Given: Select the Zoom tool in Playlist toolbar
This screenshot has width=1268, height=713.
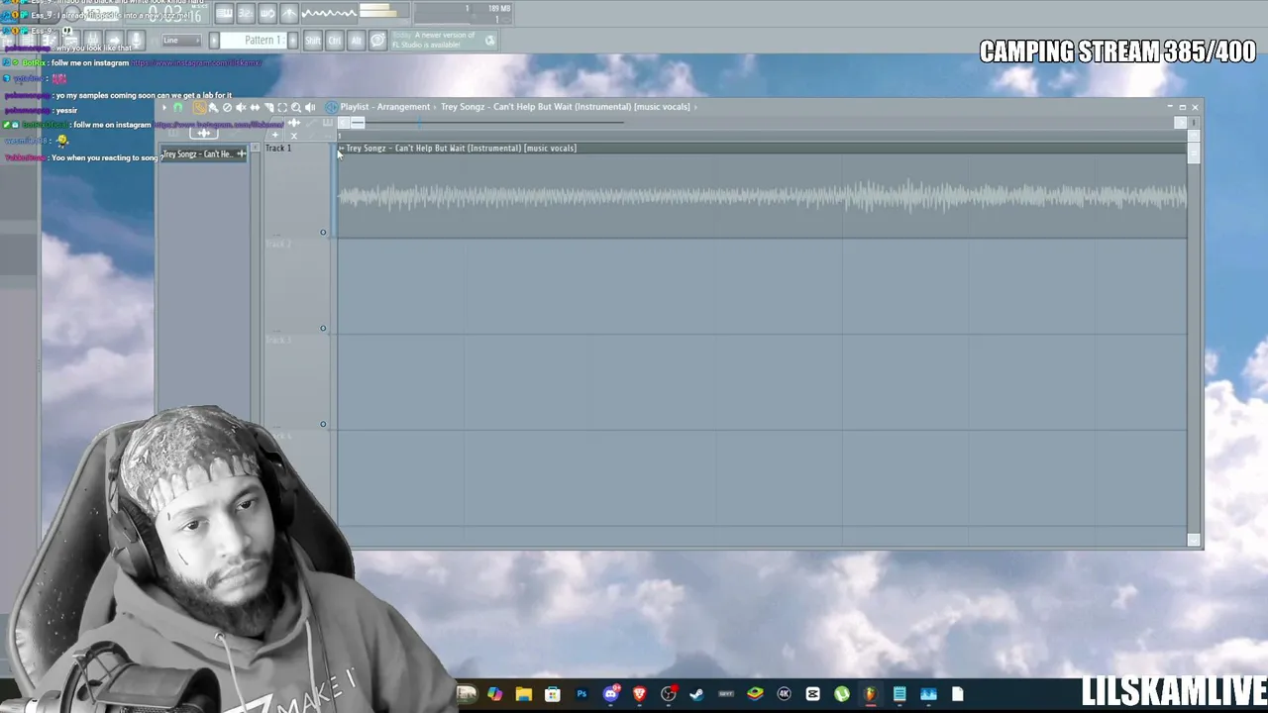Looking at the screenshot, I should (x=296, y=107).
